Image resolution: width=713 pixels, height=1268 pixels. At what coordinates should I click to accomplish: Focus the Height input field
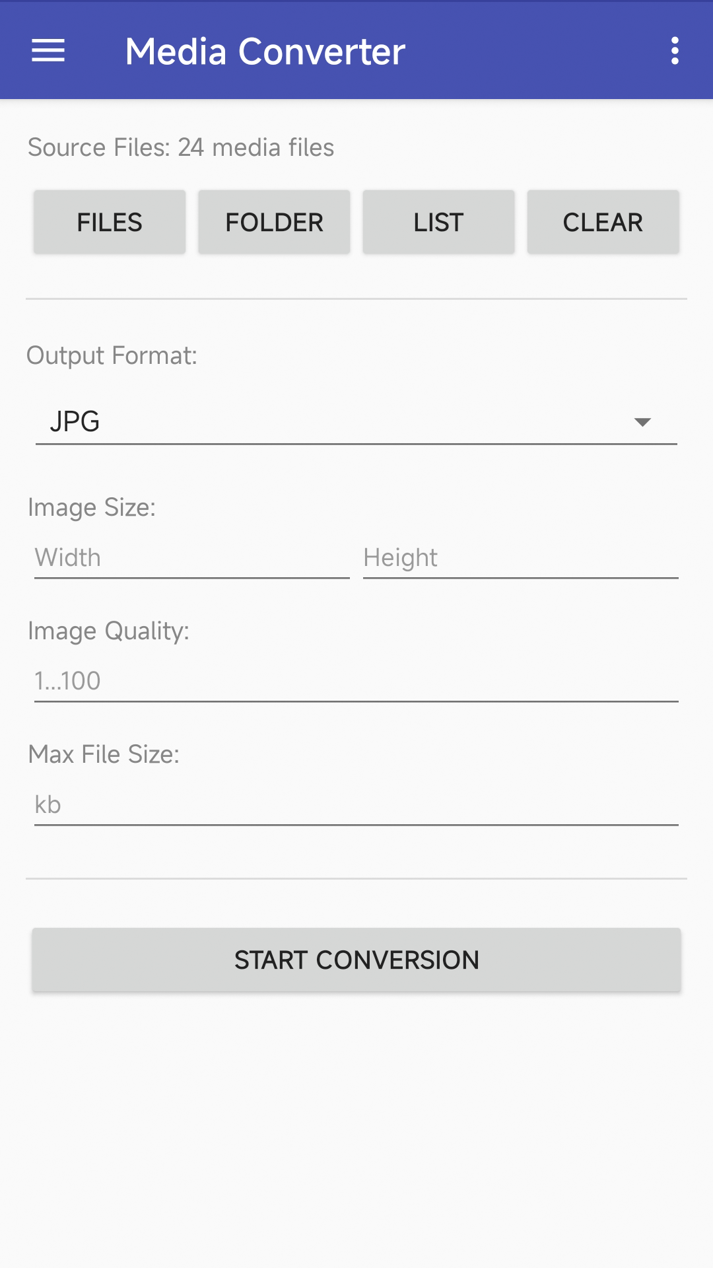coord(521,558)
